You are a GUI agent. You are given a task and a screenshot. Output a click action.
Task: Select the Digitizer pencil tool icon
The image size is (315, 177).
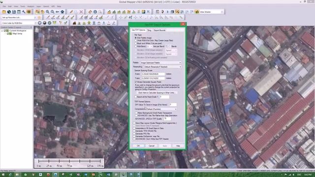click(x=71, y=12)
